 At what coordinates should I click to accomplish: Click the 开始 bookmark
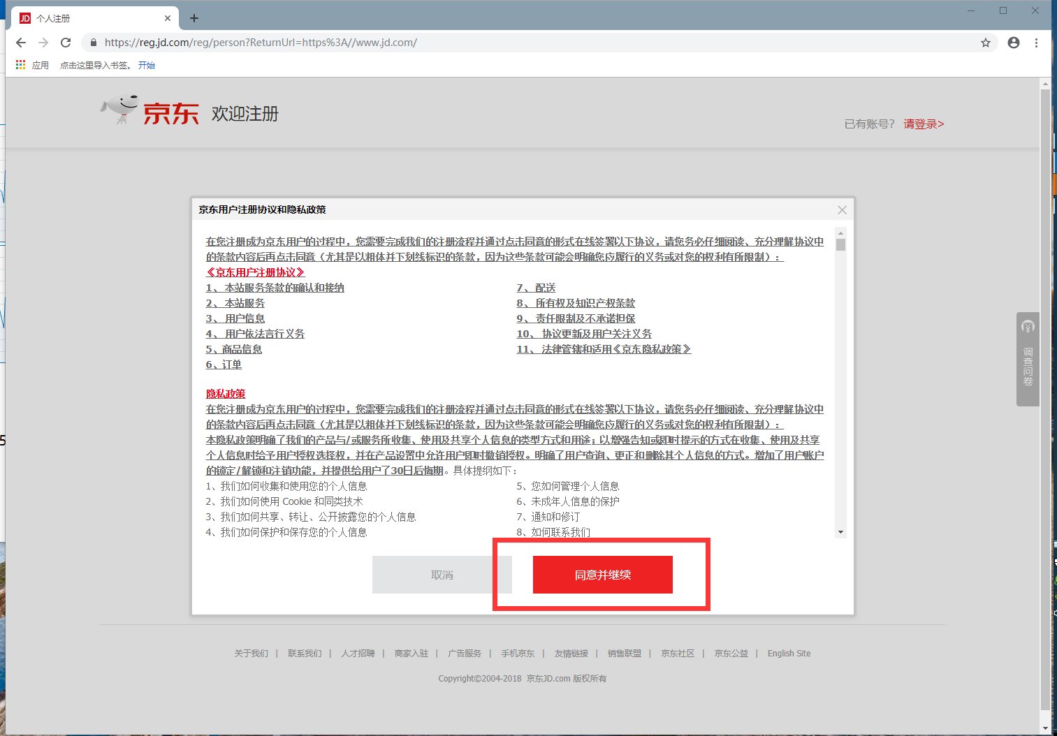coord(146,64)
